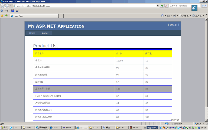Click the search magnifier icon
Image resolution: width=208 pixels, height=130 pixels.
point(203,6)
